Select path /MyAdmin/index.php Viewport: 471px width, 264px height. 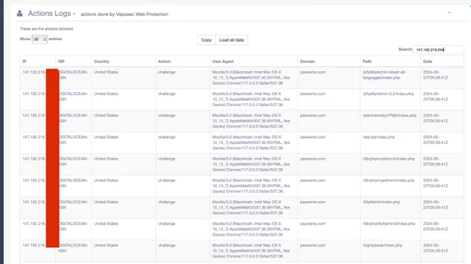(x=381, y=202)
